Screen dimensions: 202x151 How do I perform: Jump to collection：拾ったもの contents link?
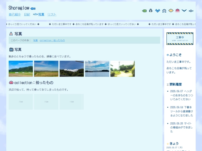[52, 40]
